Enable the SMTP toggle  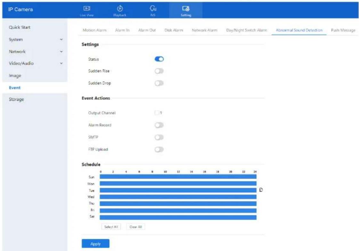159,137
